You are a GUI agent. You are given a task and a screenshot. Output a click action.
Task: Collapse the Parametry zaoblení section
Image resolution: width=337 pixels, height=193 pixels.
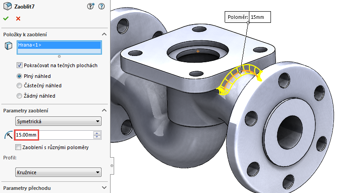click(x=104, y=110)
